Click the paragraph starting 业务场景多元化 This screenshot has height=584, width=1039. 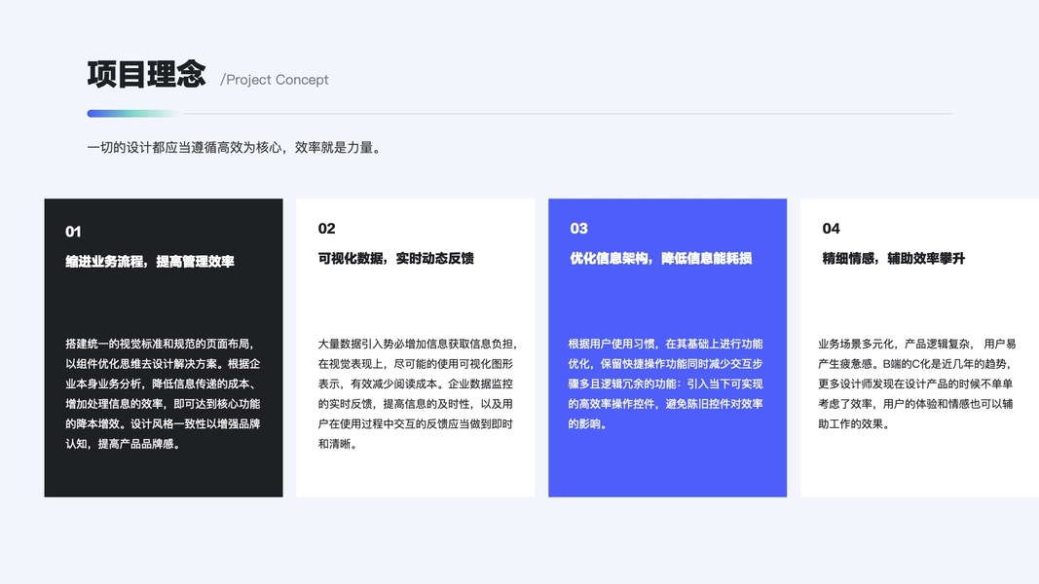pos(917,384)
